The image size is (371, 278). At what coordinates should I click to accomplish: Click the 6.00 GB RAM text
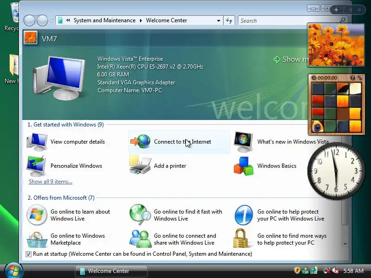point(113,75)
